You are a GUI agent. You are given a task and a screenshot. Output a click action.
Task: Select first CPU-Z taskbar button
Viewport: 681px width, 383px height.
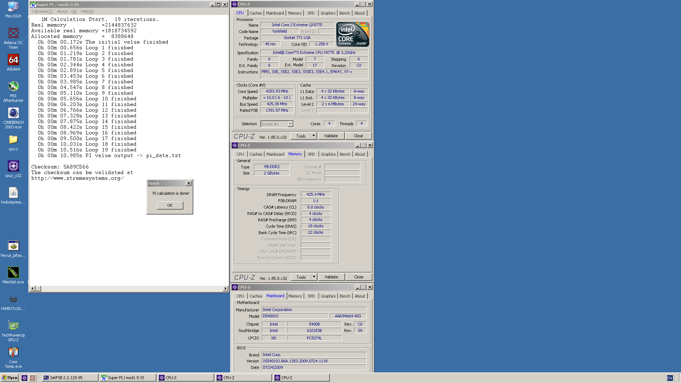pos(186,378)
